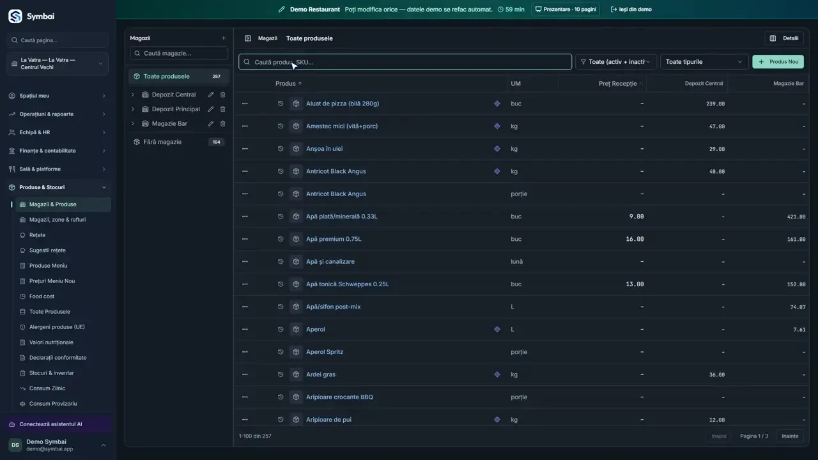Open three-dot menu for Apă premium 0.75L
The width and height of the screenshot is (818, 460).
pyautogui.click(x=245, y=239)
